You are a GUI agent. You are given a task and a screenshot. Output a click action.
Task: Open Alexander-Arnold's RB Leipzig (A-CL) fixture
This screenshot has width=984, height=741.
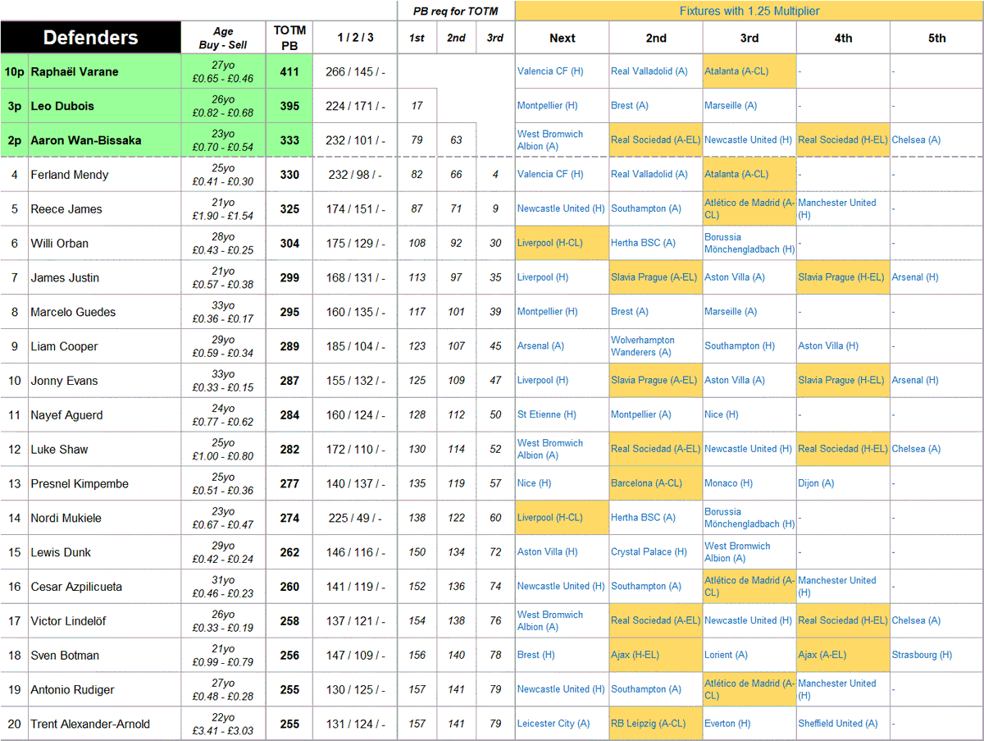649,724
